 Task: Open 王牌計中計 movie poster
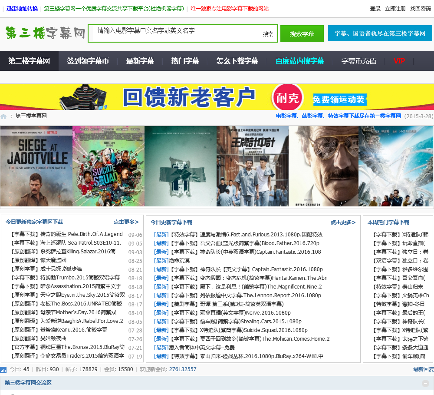[253, 166]
